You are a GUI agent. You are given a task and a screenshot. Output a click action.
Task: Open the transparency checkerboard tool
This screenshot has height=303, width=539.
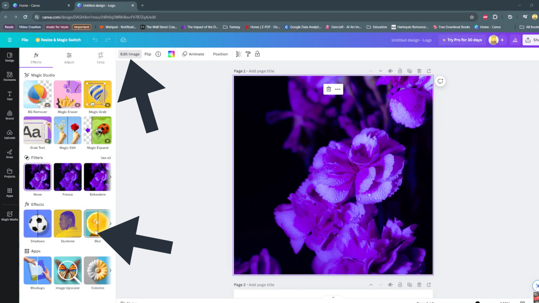tap(239, 54)
